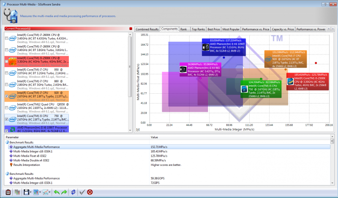
Task: Click the result servers comparison icon
Action: 17,192
